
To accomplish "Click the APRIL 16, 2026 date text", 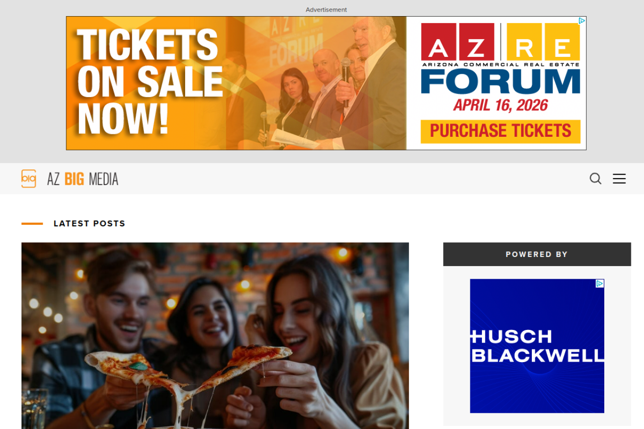I will pos(501,106).
